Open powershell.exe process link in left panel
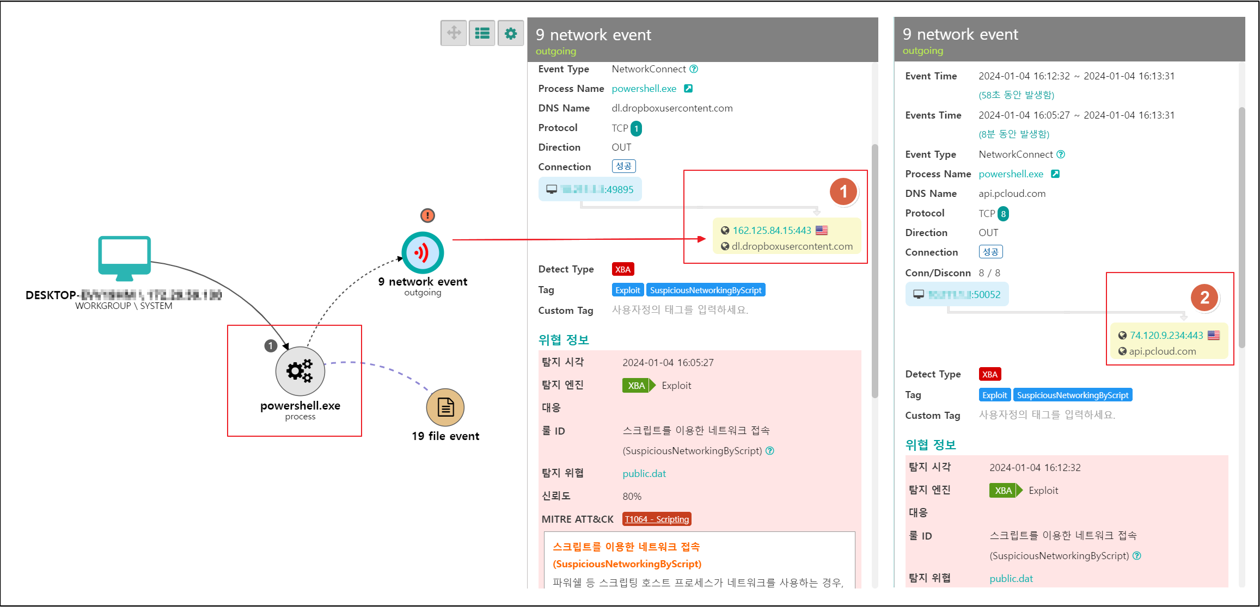Image resolution: width=1260 pixels, height=607 pixels. point(644,89)
